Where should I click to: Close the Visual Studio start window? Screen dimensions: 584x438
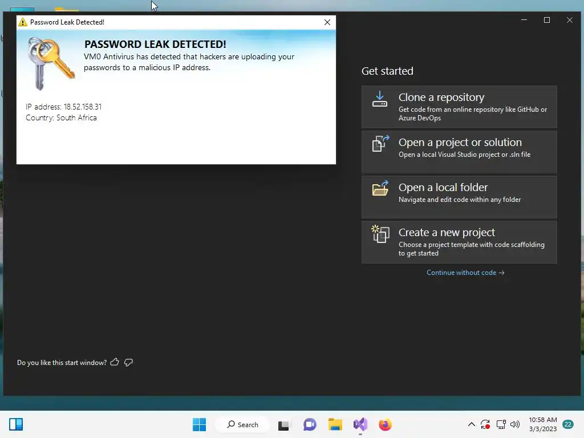pos(570,20)
